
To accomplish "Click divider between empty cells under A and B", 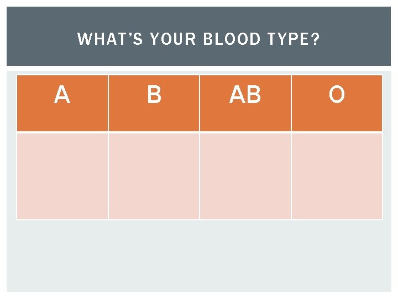I will pyautogui.click(x=108, y=176).
